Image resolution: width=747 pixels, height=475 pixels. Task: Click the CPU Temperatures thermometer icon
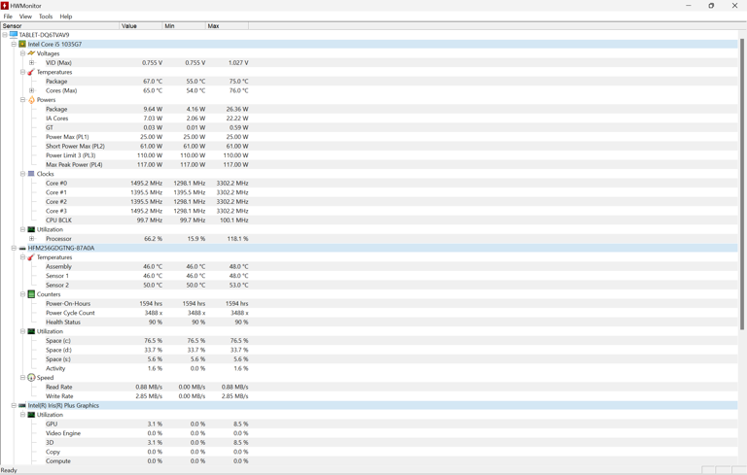(31, 72)
